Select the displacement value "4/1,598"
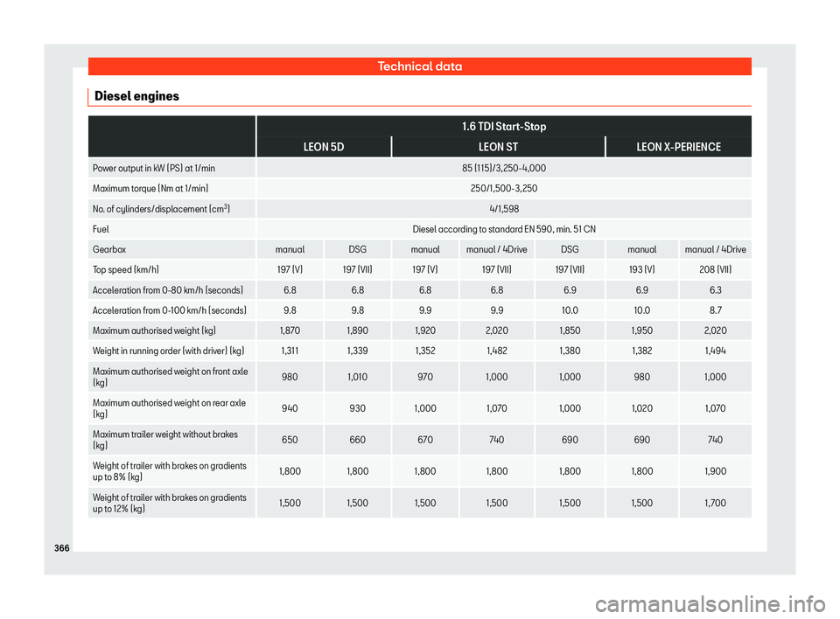Image resolution: width=840 pixels, height=619 pixels. (x=504, y=209)
